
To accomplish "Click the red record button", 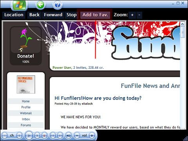I will click(44, 136).
